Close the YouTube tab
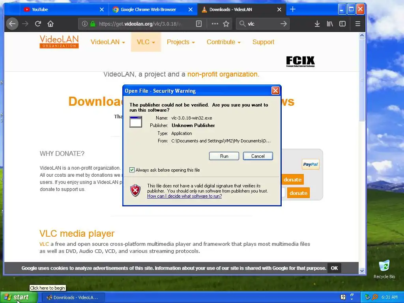The width and height of the screenshot is (404, 303). click(x=102, y=9)
